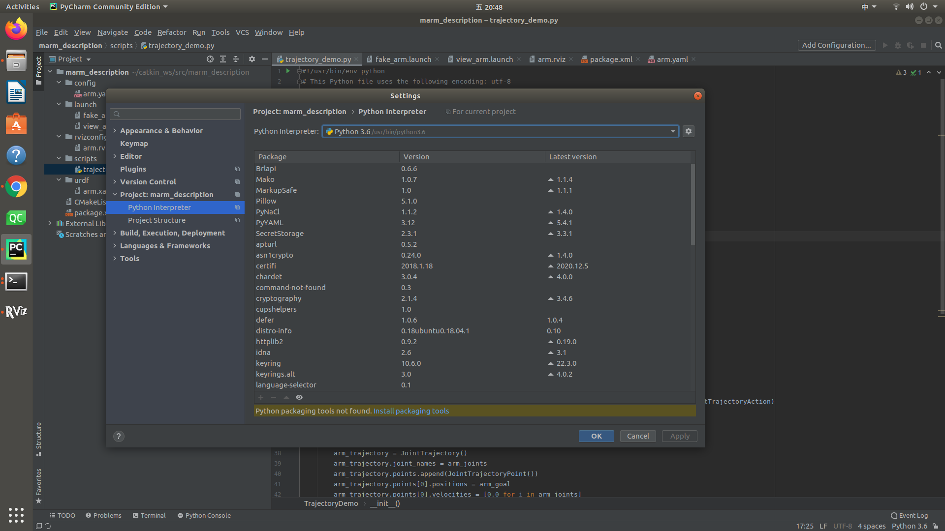Image resolution: width=945 pixels, height=531 pixels.
Task: Open the Python Interpreter dropdown
Action: point(672,131)
